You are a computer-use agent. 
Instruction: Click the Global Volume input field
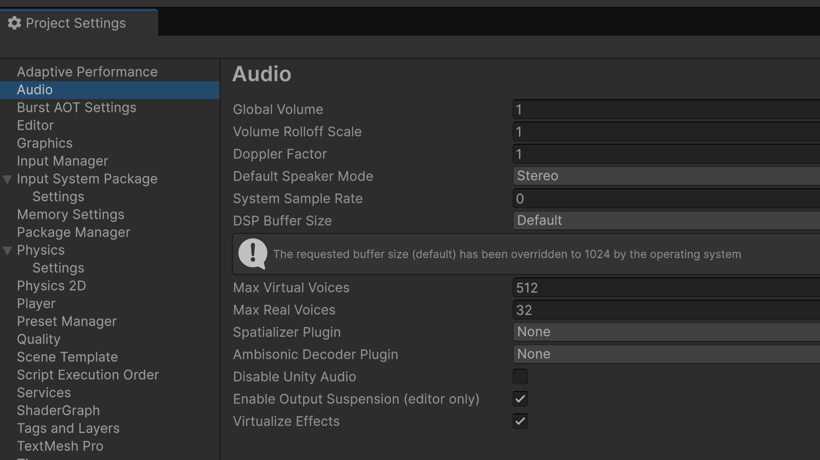point(666,110)
